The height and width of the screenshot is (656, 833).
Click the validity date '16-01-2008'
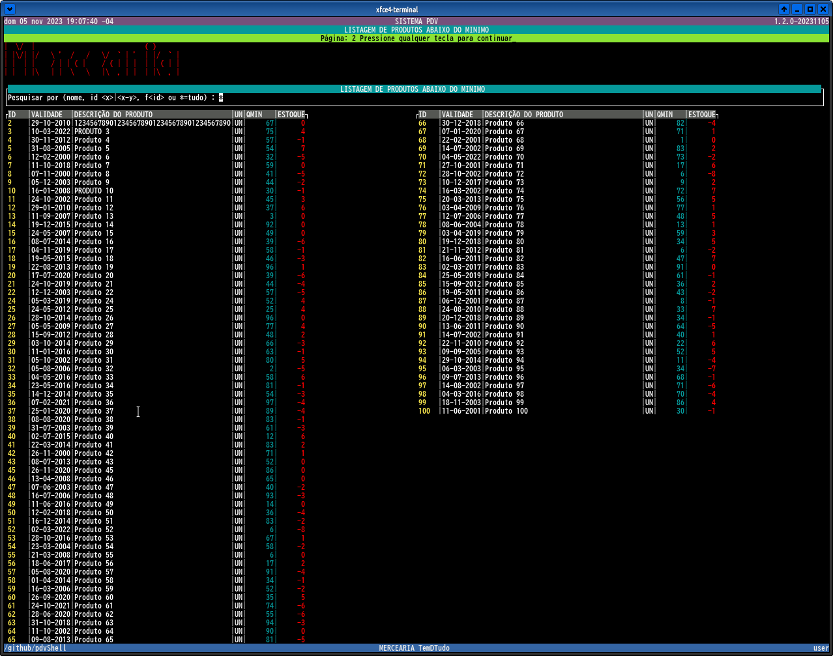[x=51, y=191]
